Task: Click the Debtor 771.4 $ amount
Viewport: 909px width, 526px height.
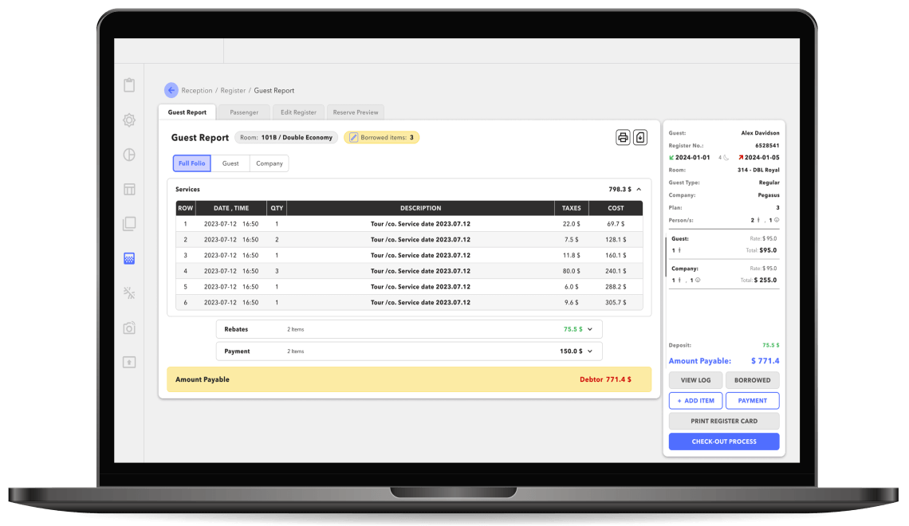Action: [x=605, y=379]
